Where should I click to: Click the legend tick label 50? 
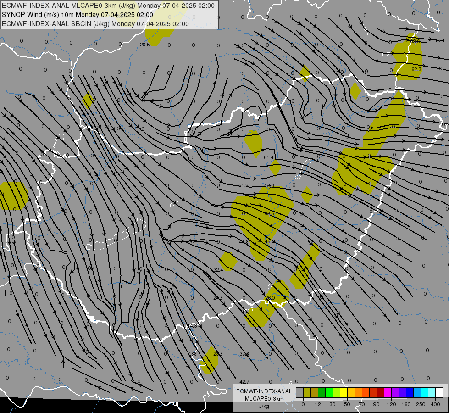click(x=347, y=404)
